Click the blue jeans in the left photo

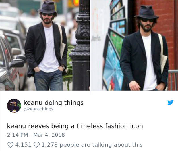49,81
